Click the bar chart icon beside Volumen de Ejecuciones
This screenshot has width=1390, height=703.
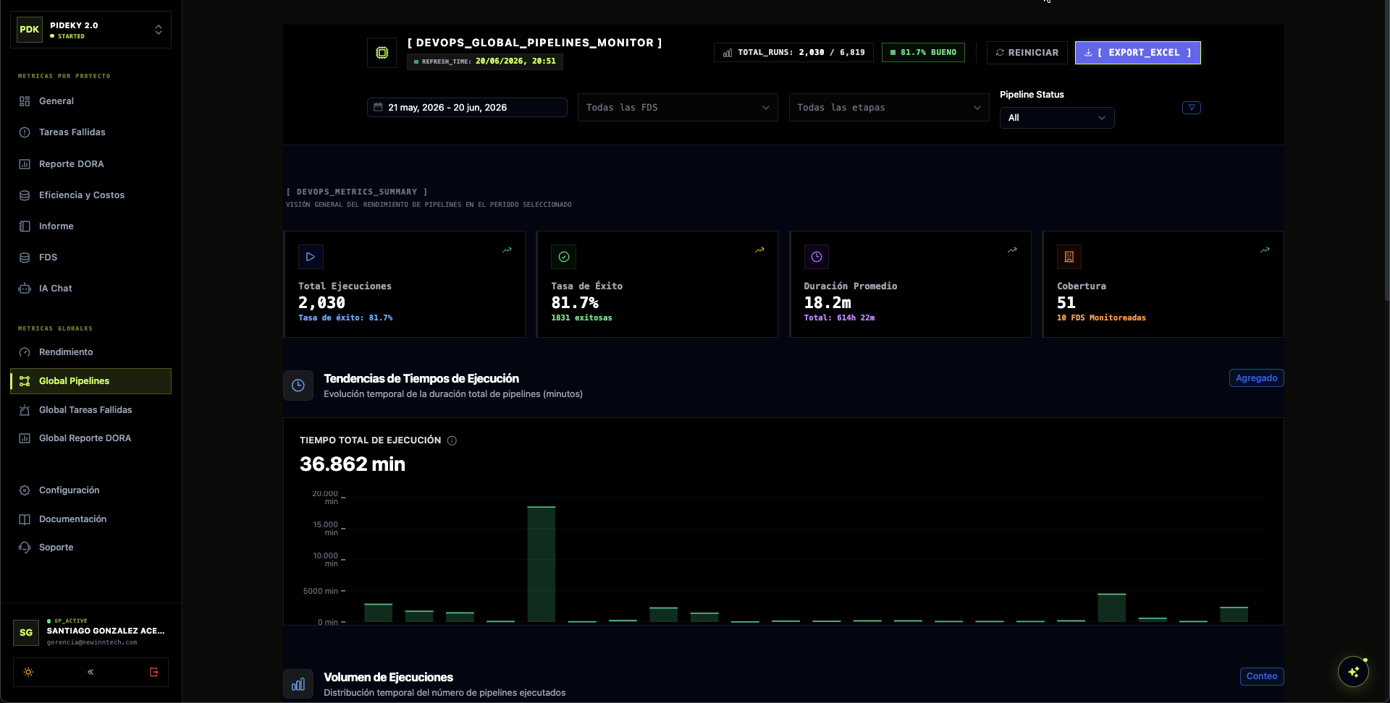[x=298, y=684]
